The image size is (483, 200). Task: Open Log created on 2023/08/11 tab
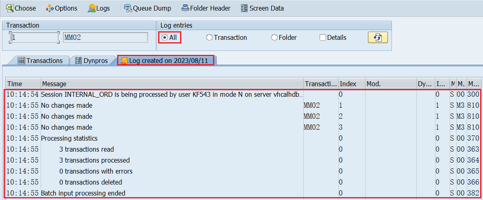click(x=166, y=61)
